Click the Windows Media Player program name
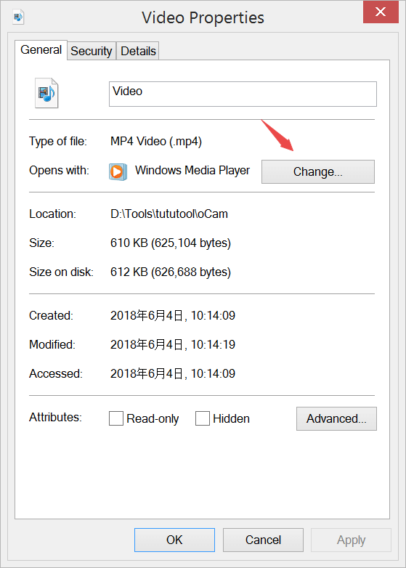Screen dimensions: 406x568 (x=192, y=170)
